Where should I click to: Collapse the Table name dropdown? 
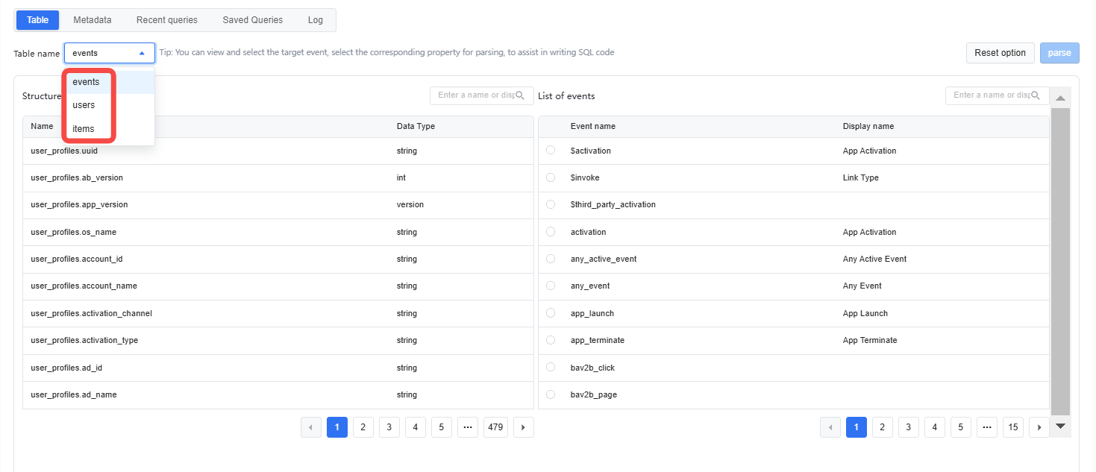(x=142, y=53)
